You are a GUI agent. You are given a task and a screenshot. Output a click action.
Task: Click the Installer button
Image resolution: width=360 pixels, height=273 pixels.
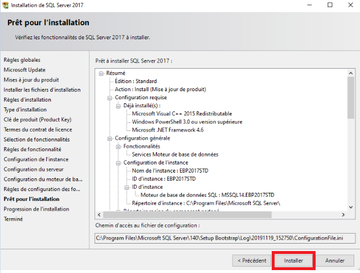point(293,261)
